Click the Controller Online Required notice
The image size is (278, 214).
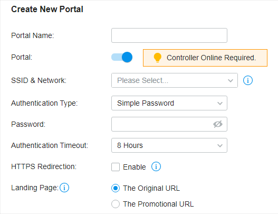pos(205,58)
